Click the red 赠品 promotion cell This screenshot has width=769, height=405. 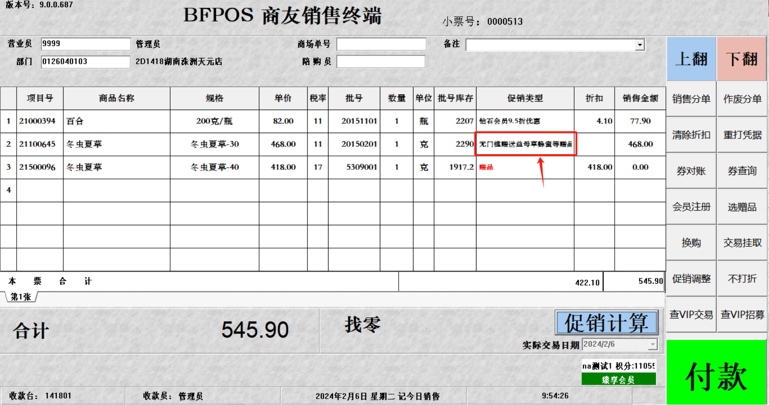pos(525,167)
